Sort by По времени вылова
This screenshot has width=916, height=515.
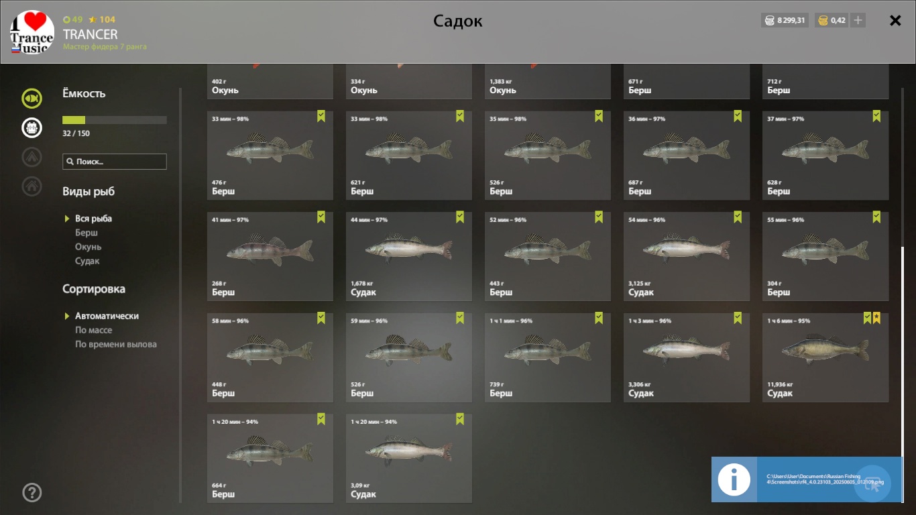pos(115,344)
